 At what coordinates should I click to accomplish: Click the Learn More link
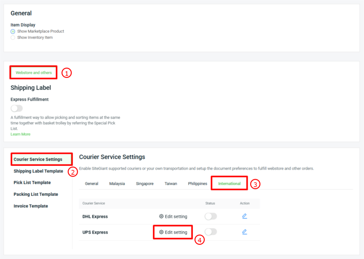[x=20, y=134]
